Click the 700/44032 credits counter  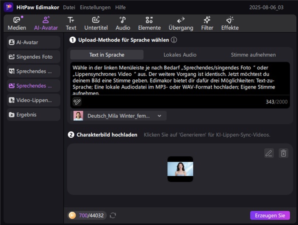click(91, 215)
